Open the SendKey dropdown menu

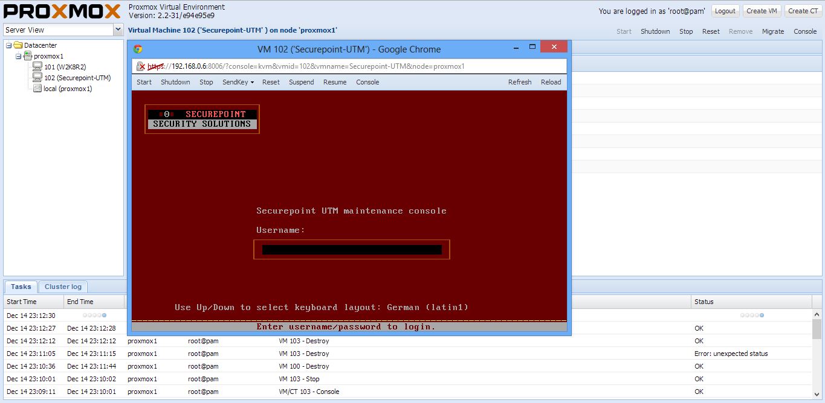(x=238, y=82)
